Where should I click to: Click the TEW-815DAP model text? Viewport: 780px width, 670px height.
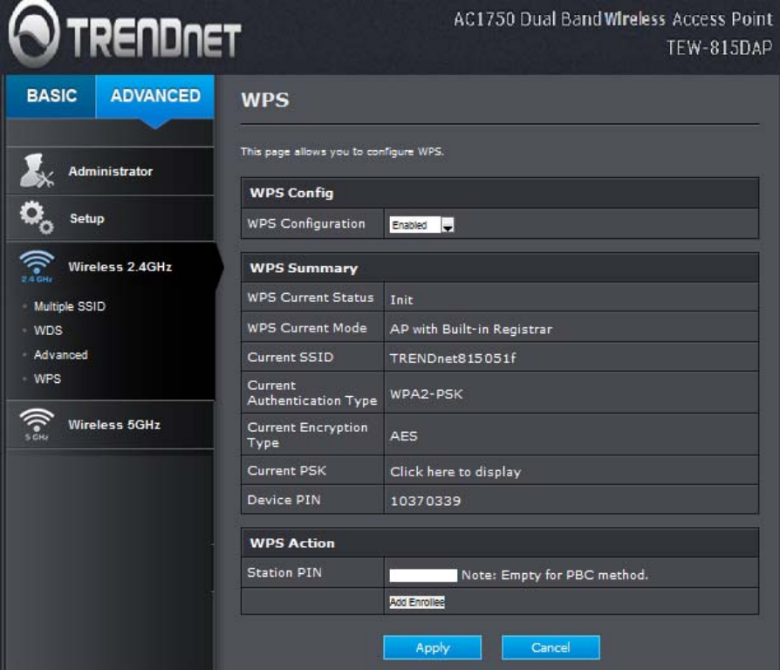719,48
